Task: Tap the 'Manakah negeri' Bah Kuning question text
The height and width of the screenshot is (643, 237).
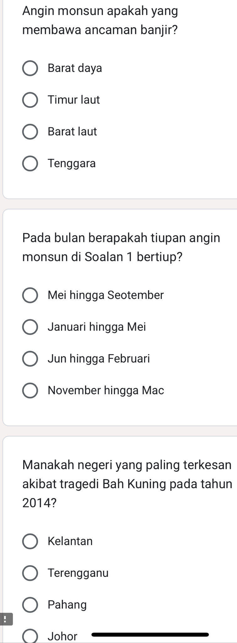Action: point(127,484)
